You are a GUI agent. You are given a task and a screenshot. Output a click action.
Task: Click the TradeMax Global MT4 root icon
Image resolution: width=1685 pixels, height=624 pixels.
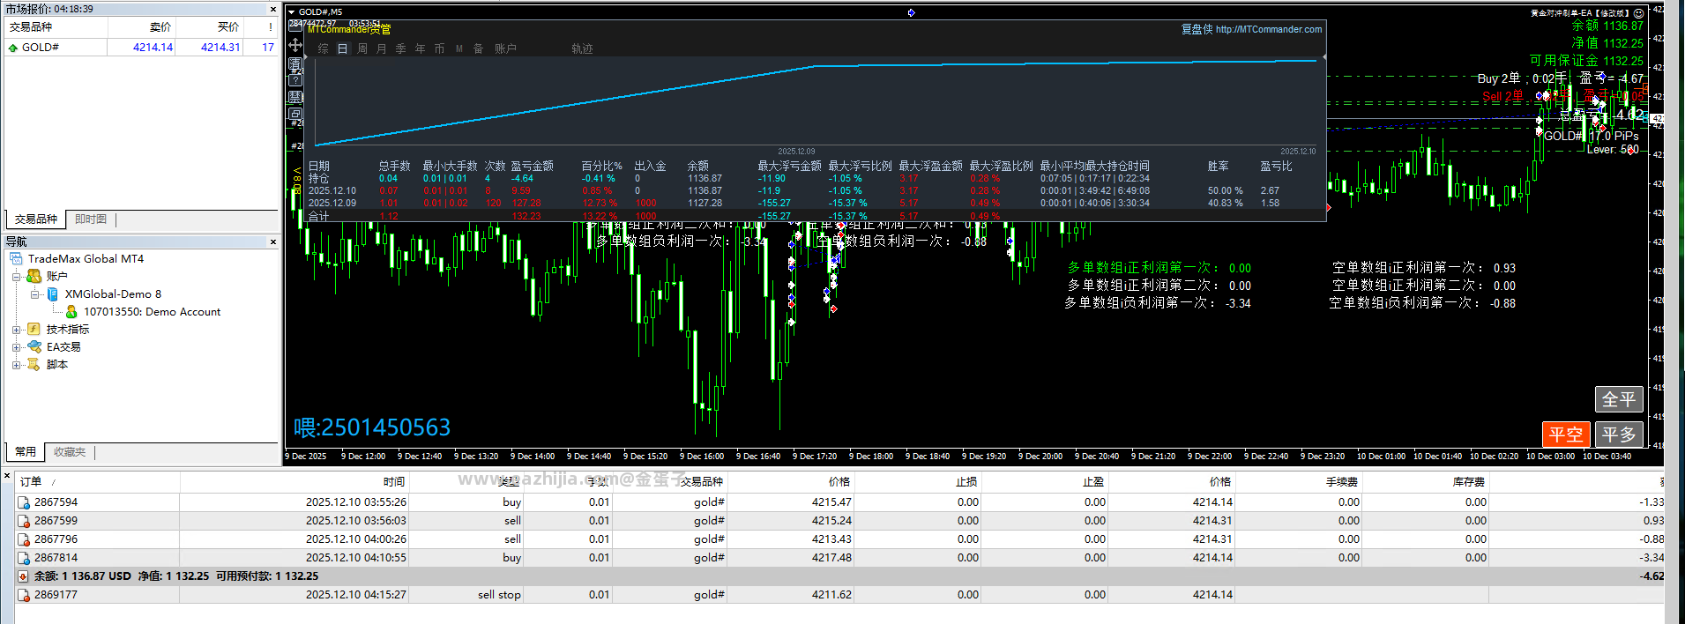click(x=16, y=258)
